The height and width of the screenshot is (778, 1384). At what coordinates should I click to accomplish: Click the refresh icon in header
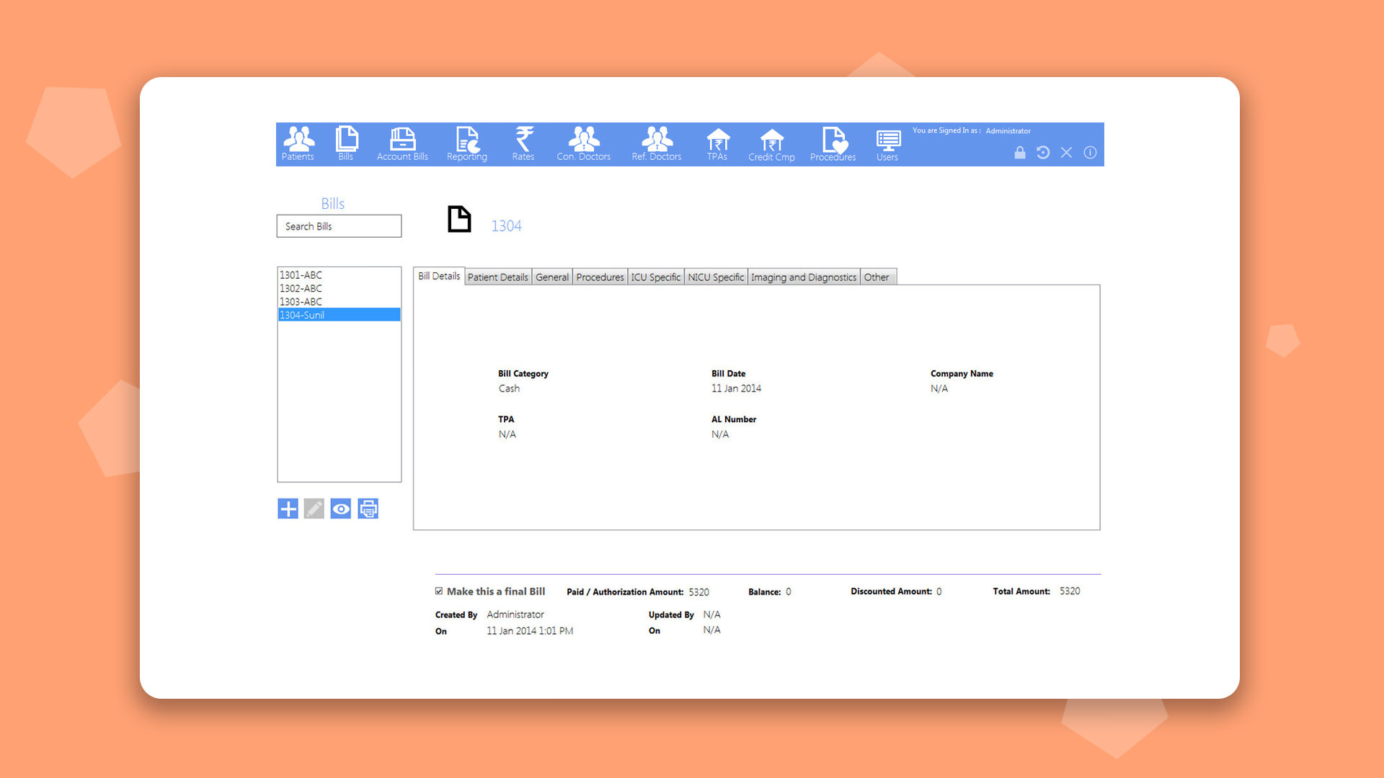pos(1043,153)
